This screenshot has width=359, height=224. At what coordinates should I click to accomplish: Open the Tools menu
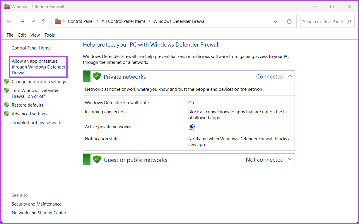(49, 35)
